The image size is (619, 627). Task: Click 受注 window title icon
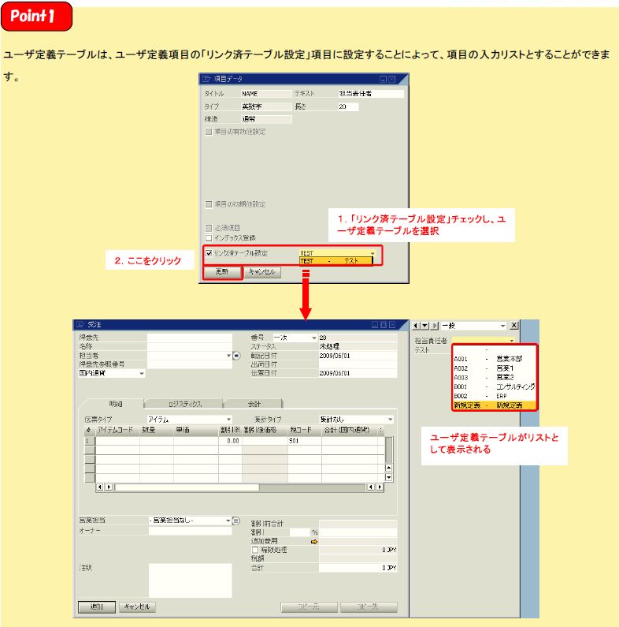(80, 325)
